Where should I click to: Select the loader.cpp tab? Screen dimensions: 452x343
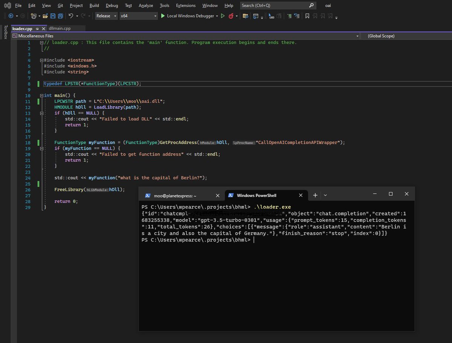(x=22, y=28)
